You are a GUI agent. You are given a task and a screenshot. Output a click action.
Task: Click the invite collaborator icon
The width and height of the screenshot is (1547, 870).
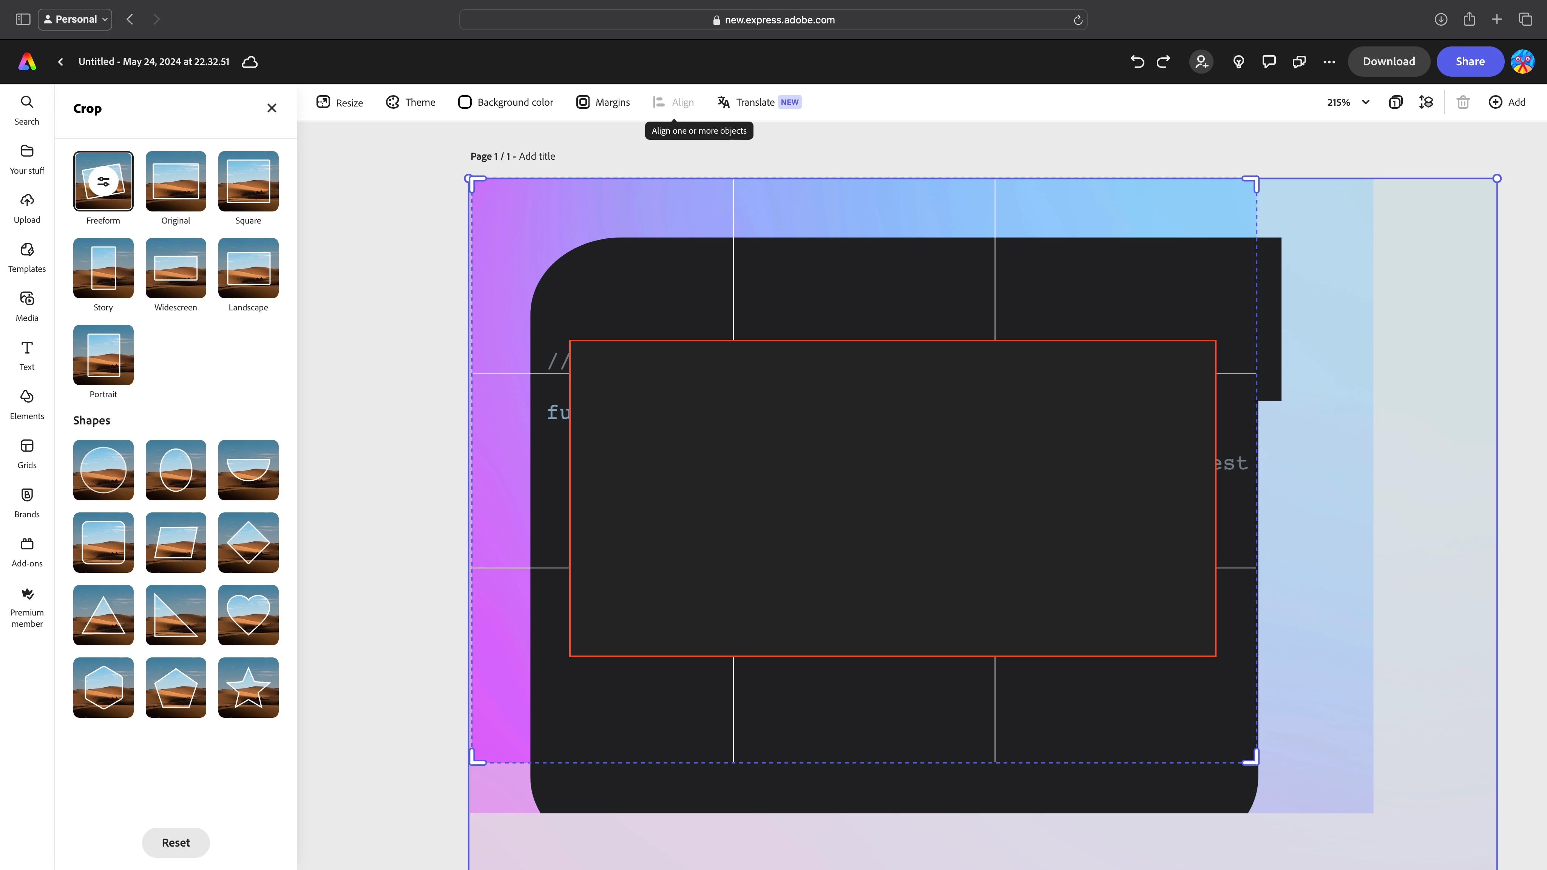click(1201, 61)
